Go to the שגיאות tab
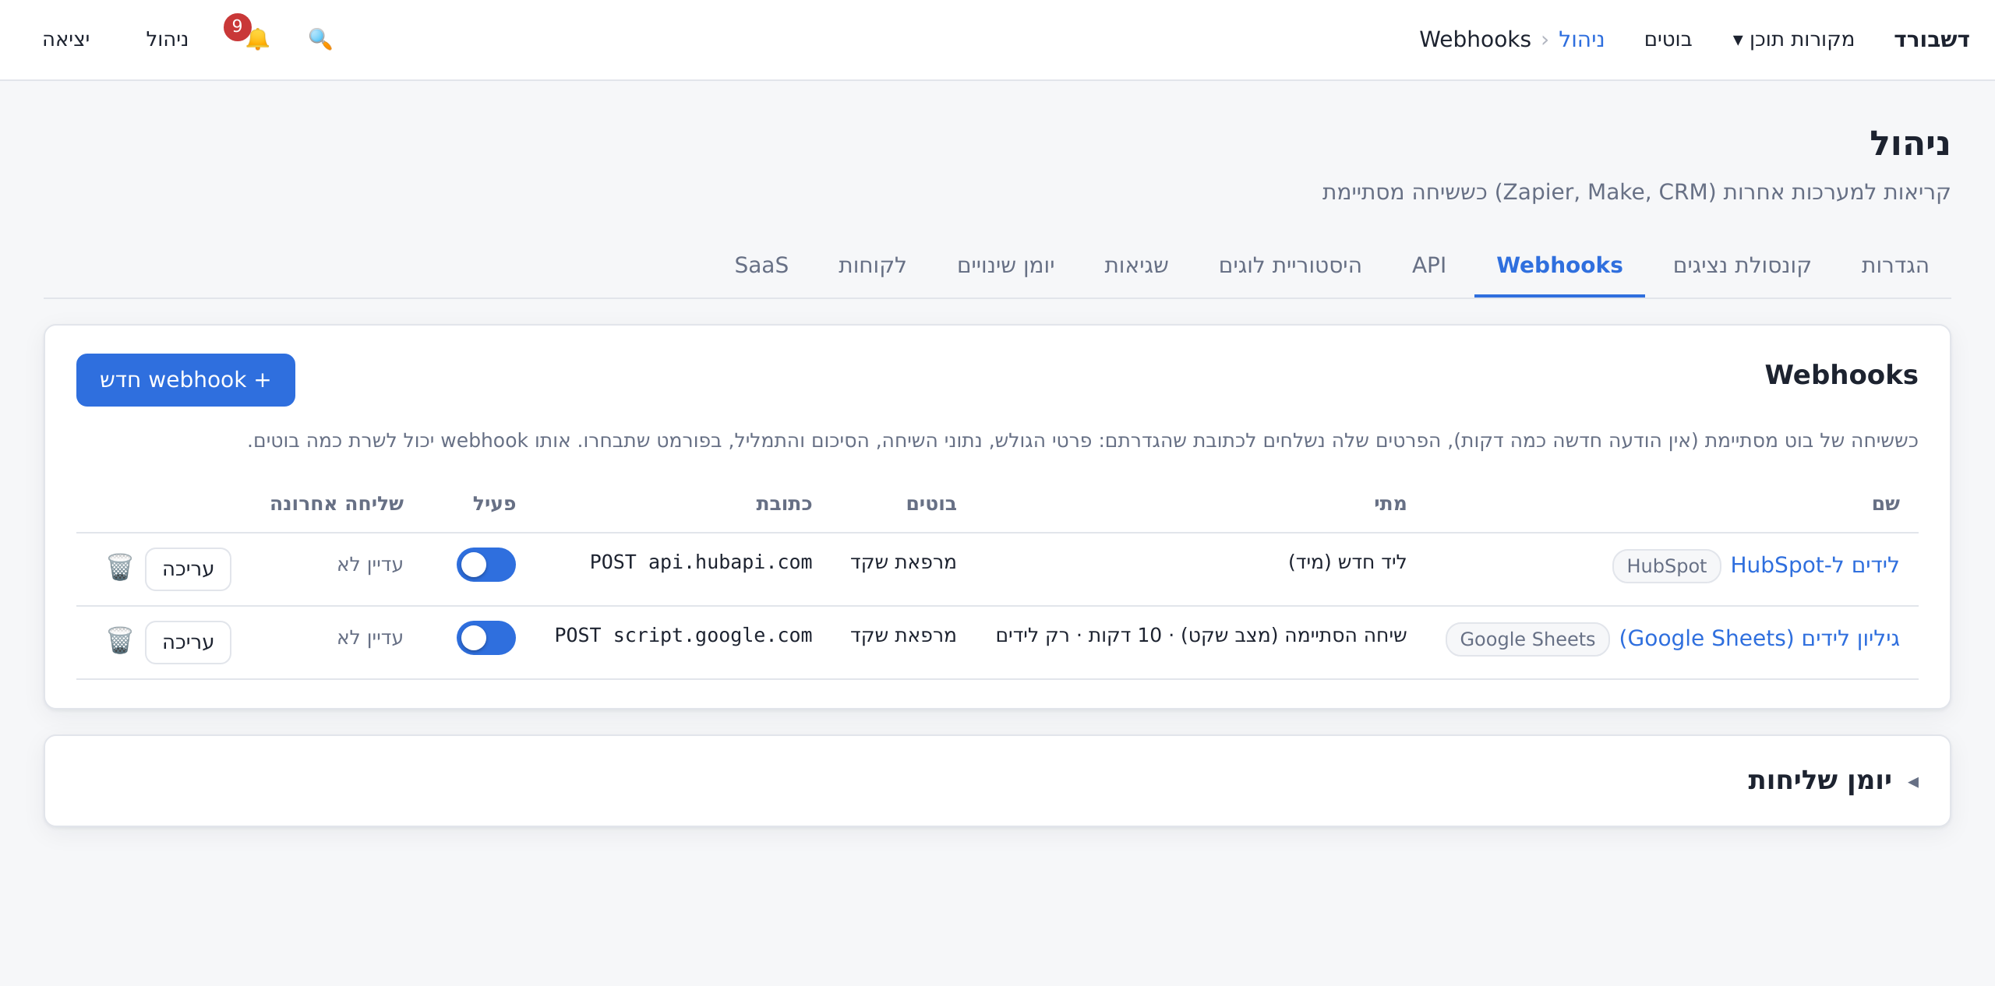The width and height of the screenshot is (1995, 986). [1136, 266]
